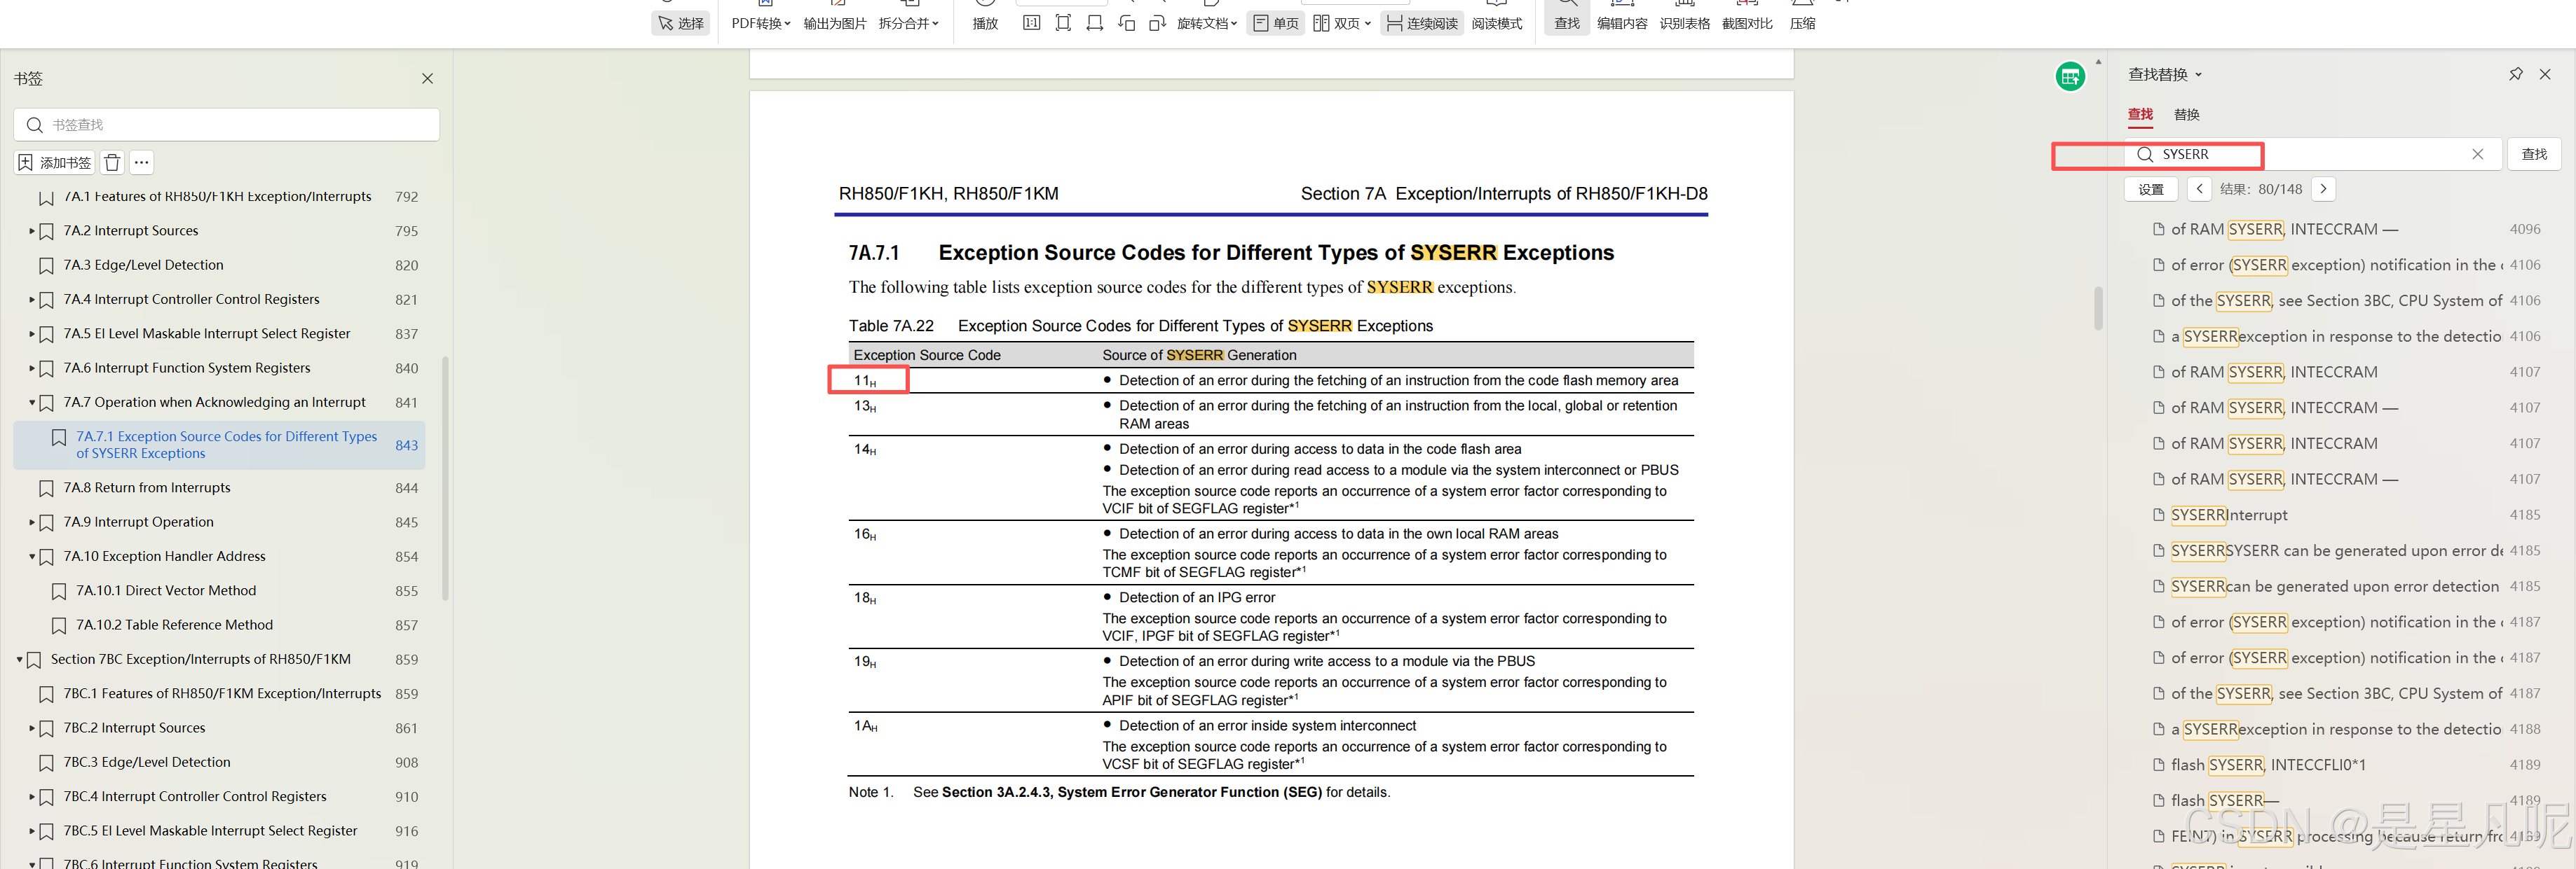Click the fit width icon
The width and height of the screenshot is (2576, 869).
[1095, 23]
